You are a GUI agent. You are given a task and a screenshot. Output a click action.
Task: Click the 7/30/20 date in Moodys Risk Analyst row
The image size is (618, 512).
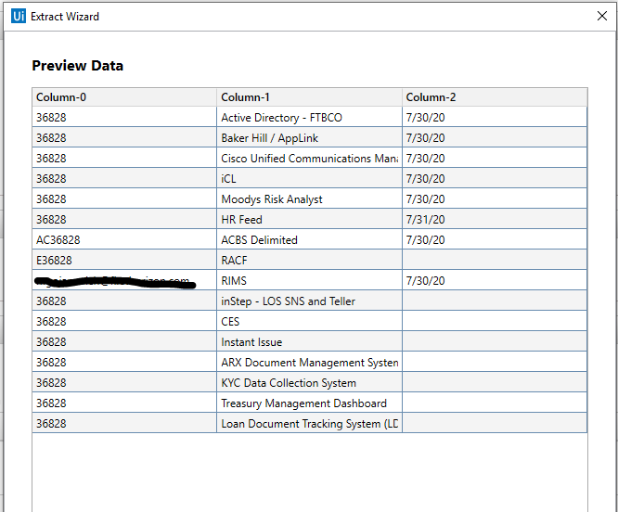[495, 198]
